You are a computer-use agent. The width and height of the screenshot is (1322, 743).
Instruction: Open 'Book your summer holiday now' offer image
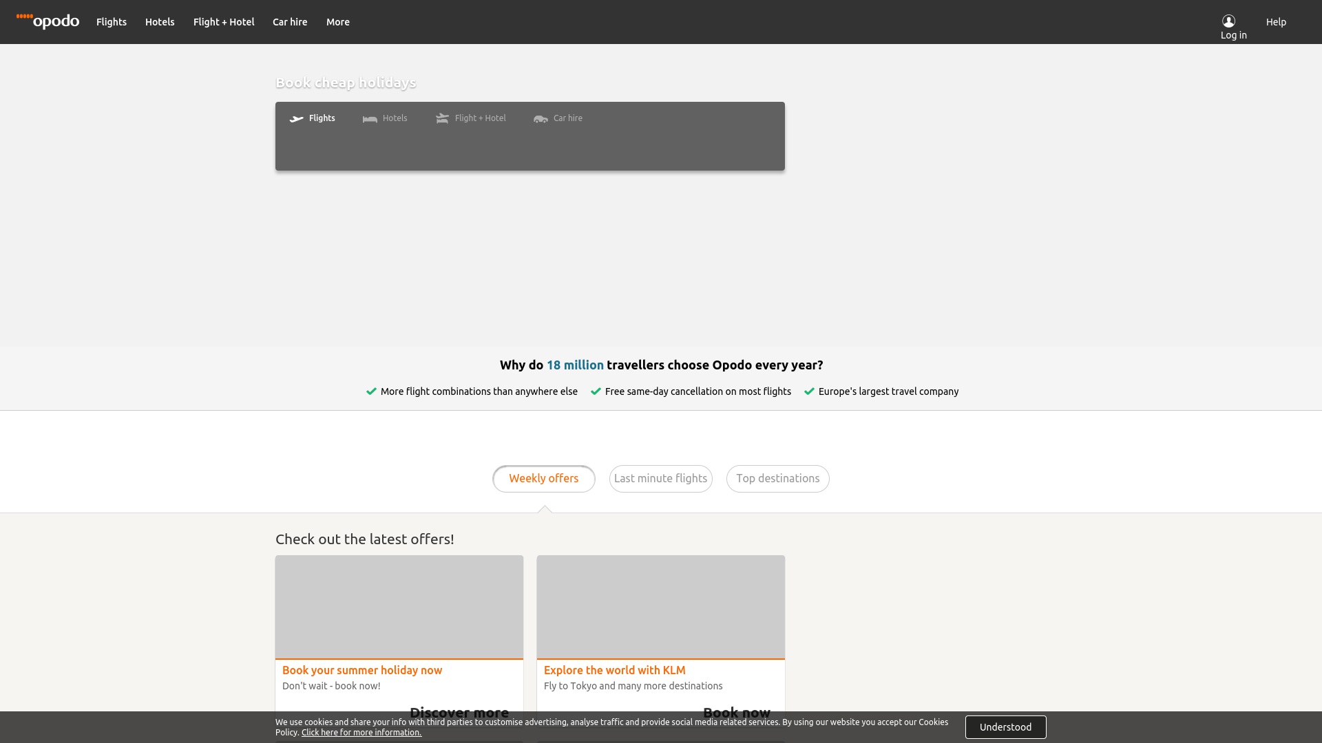399,607
